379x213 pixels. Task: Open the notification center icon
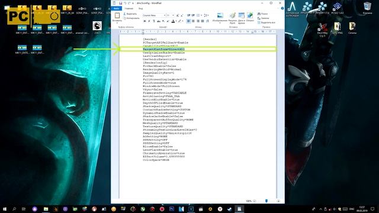(372, 209)
